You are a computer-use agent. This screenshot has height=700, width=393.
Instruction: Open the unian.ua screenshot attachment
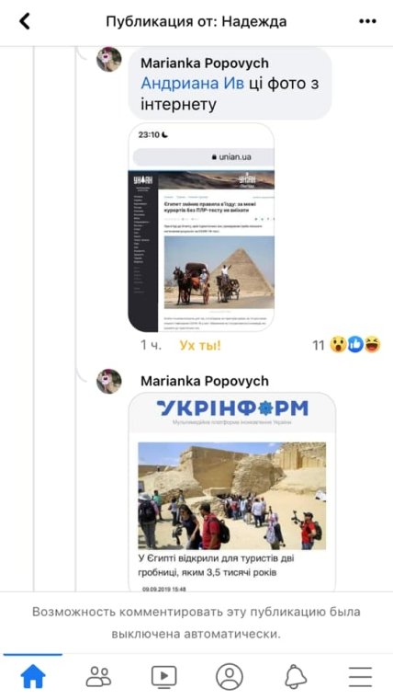[201, 228]
